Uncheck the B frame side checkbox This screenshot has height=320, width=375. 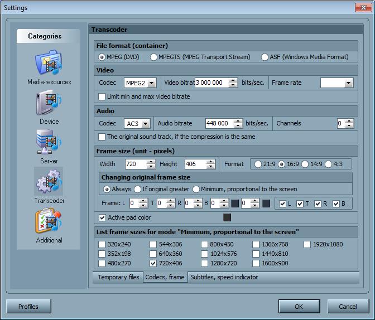[x=336, y=203]
